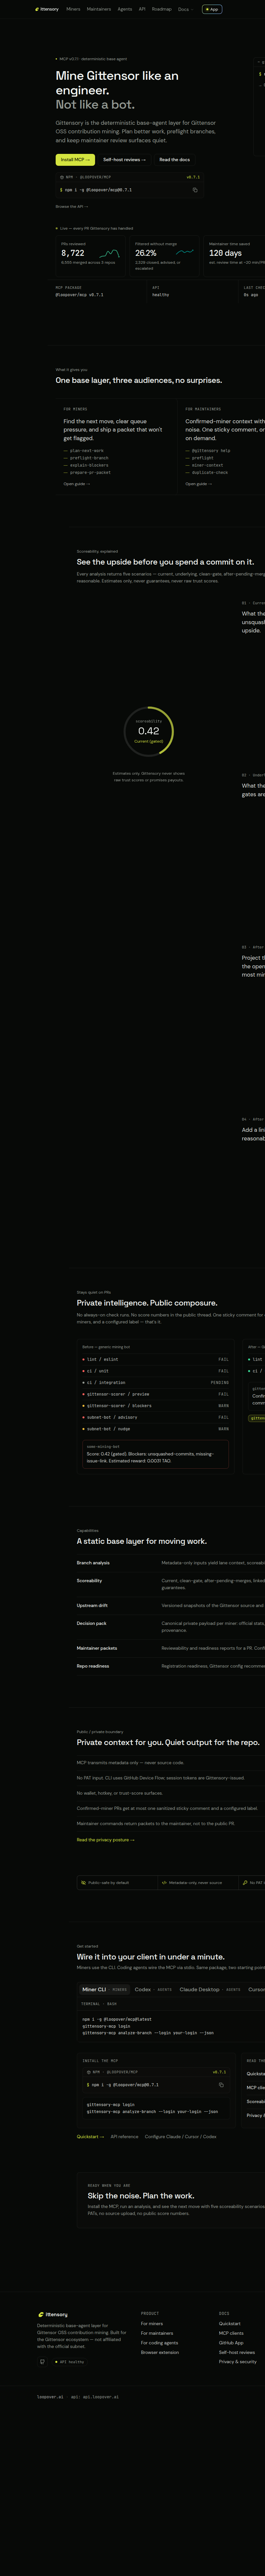Viewport: 265px width, 2576px height.
Task: Click the plan-next-work item in the miners list
Action: 84,451
